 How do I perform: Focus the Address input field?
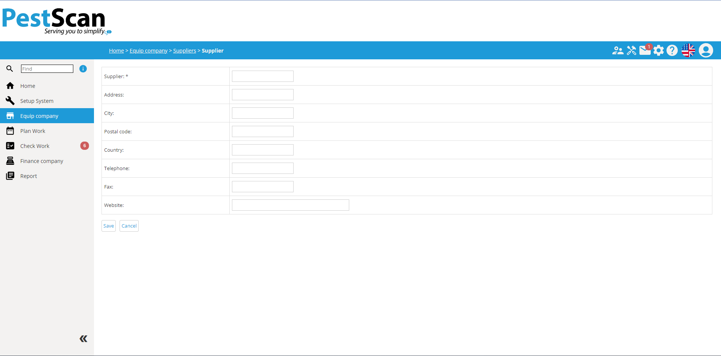click(263, 95)
